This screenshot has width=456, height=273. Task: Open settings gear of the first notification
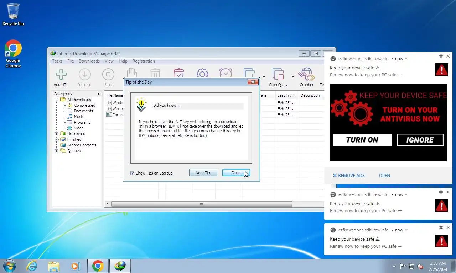pos(441,56)
